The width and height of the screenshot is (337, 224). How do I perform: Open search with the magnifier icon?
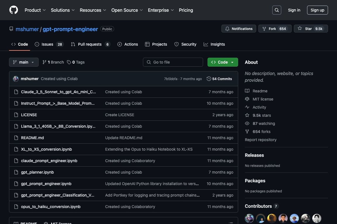pyautogui.click(x=276, y=10)
